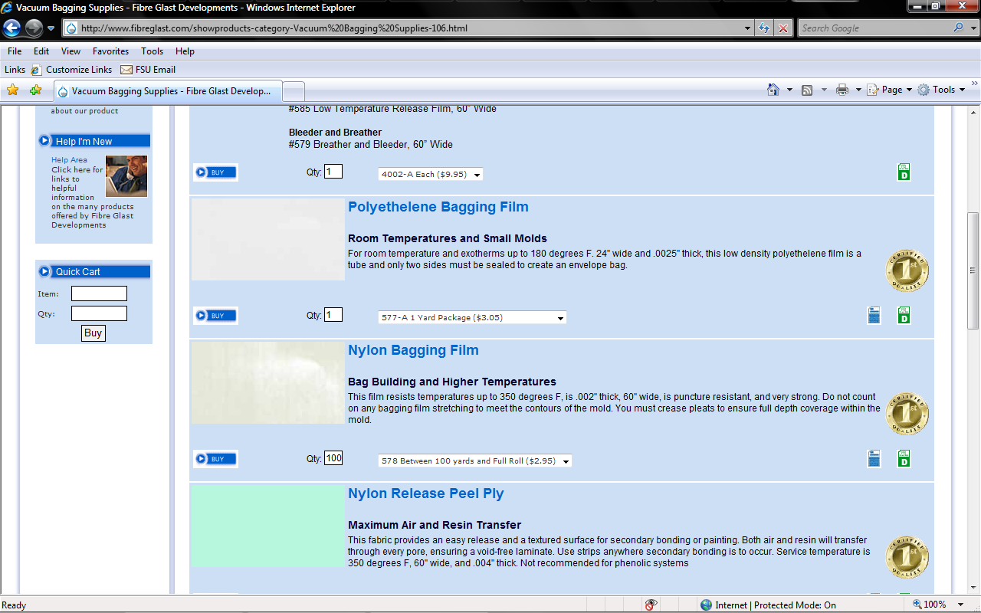
Task: Click the Quick Cart Item field
Action: tap(99, 293)
